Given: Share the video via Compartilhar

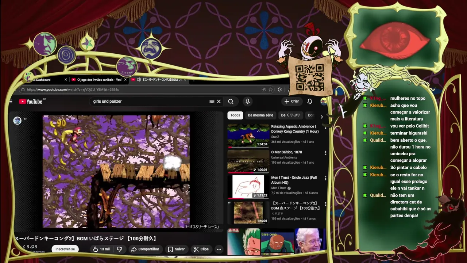Looking at the screenshot, I should pyautogui.click(x=145, y=249).
